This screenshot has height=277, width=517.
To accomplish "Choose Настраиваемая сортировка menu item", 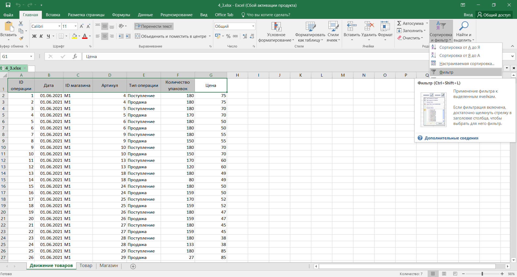I will (x=466, y=64).
